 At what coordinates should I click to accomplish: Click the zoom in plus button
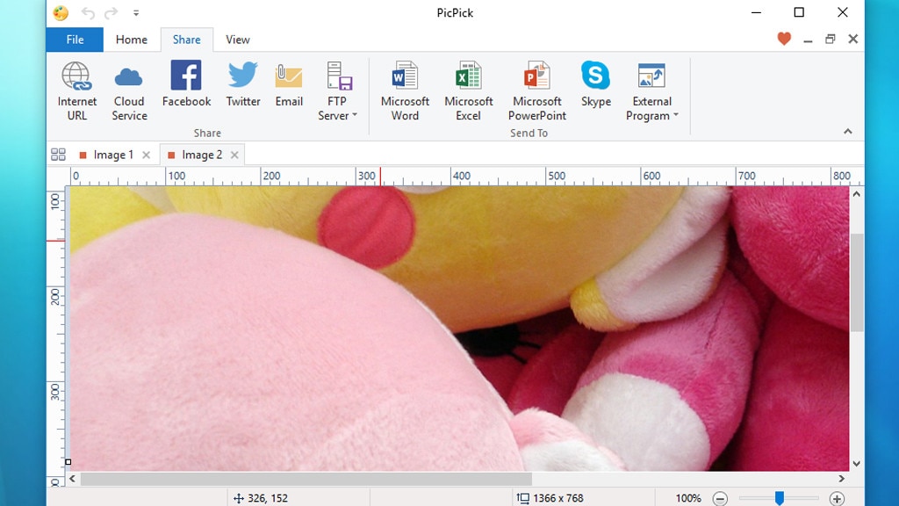pos(837,499)
